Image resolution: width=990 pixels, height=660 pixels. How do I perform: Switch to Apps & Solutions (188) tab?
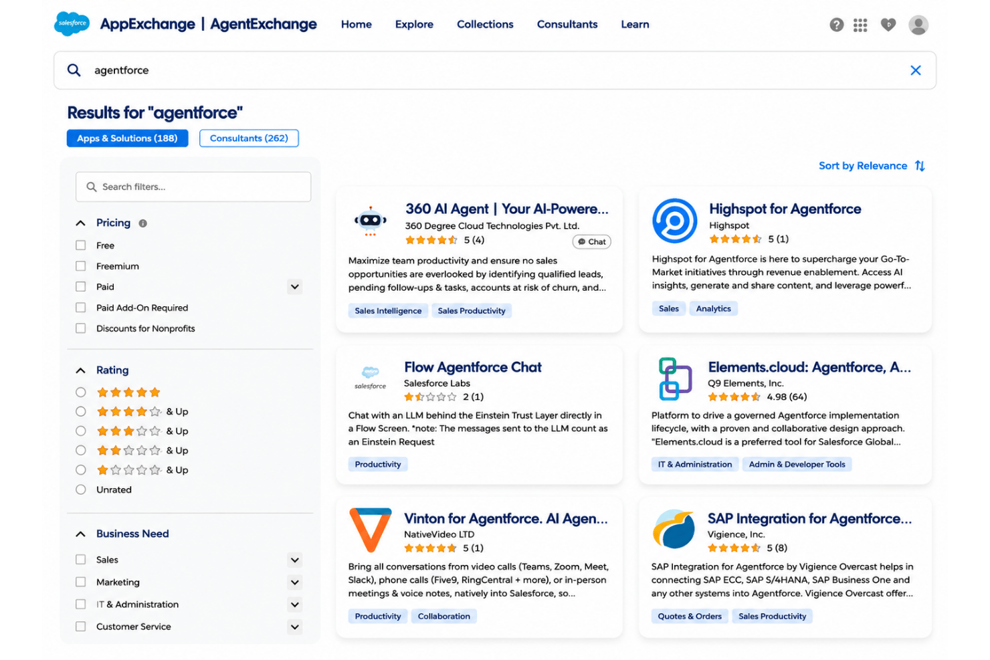pos(127,138)
